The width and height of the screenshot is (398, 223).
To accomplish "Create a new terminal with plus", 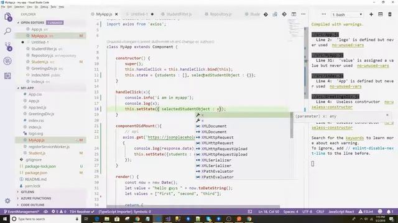I will coord(371,14).
